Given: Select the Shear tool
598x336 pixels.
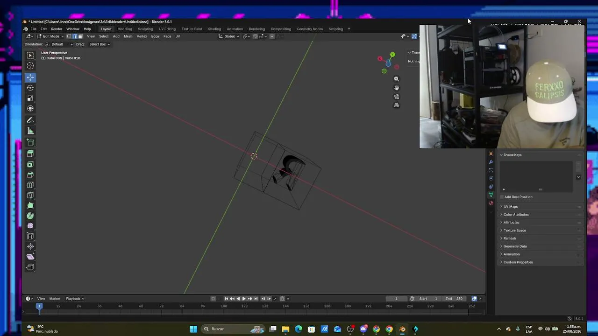Looking at the screenshot, I should pos(30,257).
